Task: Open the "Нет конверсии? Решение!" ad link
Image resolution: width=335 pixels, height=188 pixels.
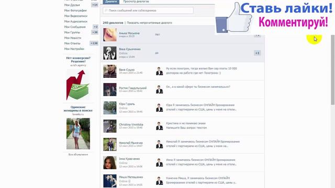Action: (x=78, y=60)
